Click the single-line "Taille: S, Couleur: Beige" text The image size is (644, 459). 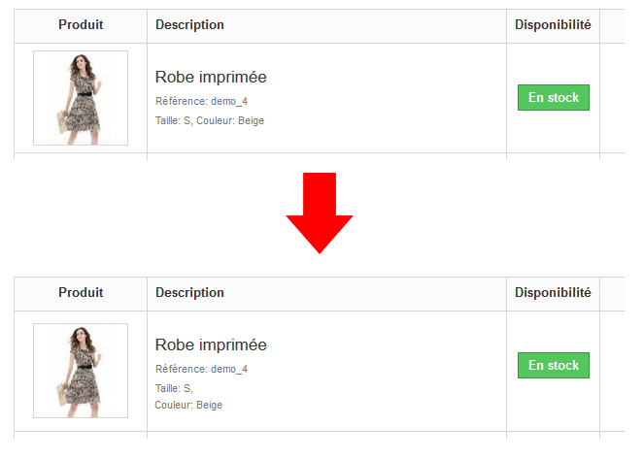[x=210, y=120]
